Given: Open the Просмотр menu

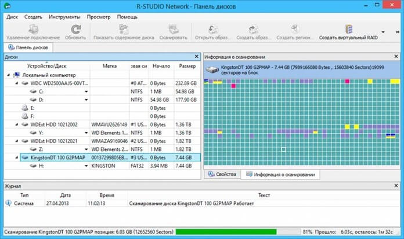Looking at the screenshot, I should pos(99,17).
